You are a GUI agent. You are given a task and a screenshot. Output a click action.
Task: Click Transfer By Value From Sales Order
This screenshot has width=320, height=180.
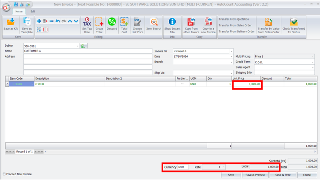[268, 25]
